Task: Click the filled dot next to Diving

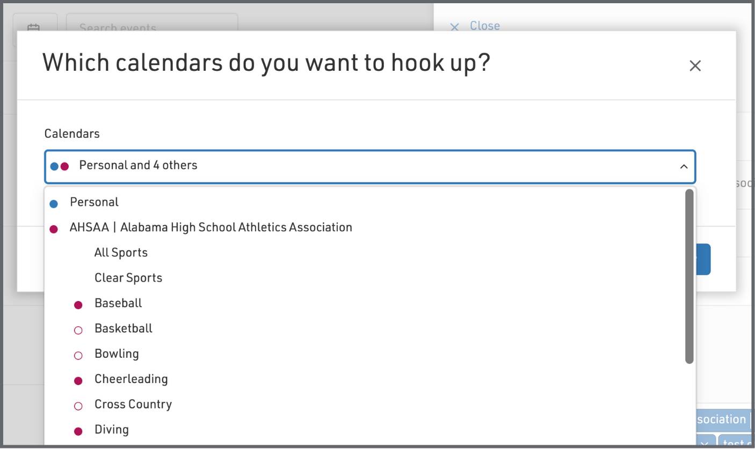Action: tap(78, 431)
